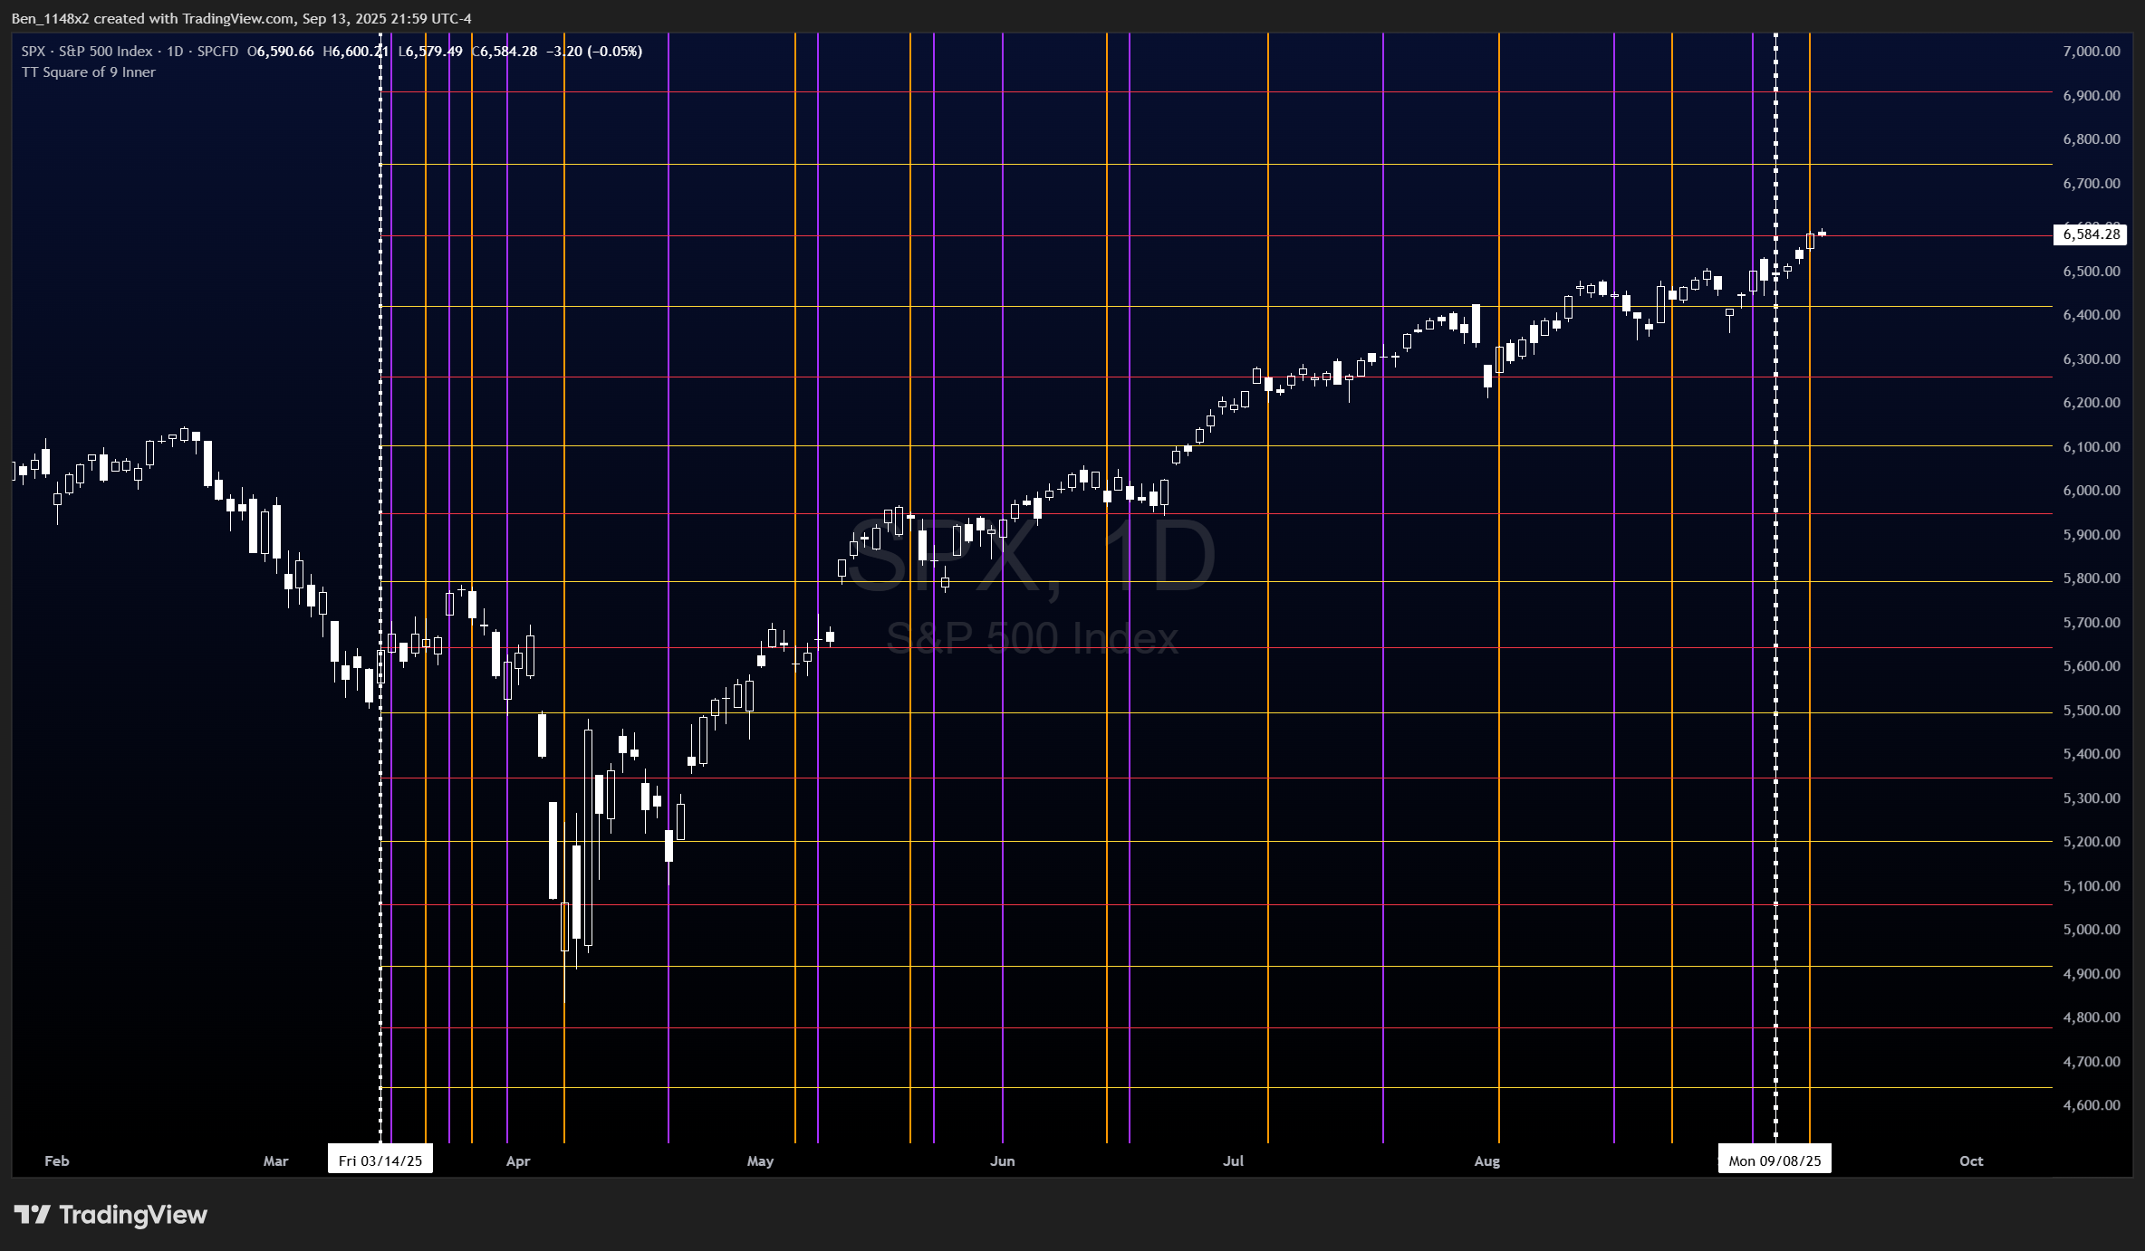Click the Aug label on the time axis
The height and width of the screenshot is (1251, 2145).
[x=1486, y=1160]
